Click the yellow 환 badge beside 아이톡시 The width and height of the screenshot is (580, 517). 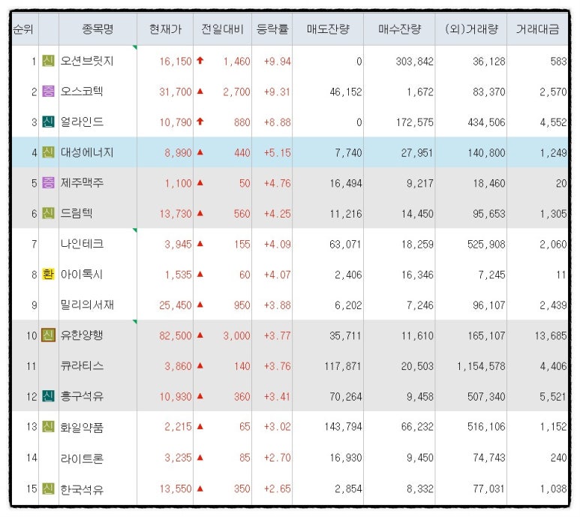pos(49,274)
